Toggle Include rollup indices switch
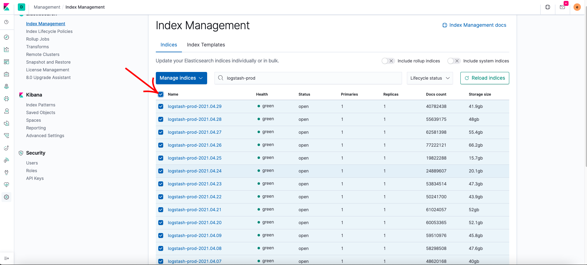 point(388,61)
